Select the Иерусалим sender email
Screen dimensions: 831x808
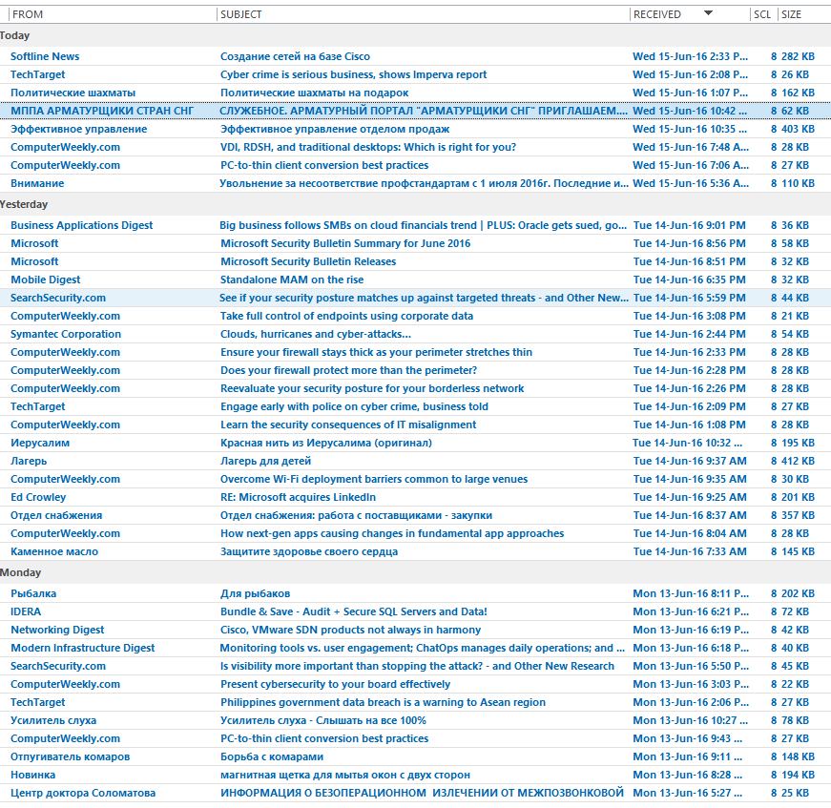[x=416, y=443]
